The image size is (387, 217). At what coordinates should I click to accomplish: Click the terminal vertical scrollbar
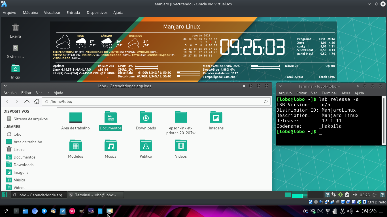tap(384, 121)
